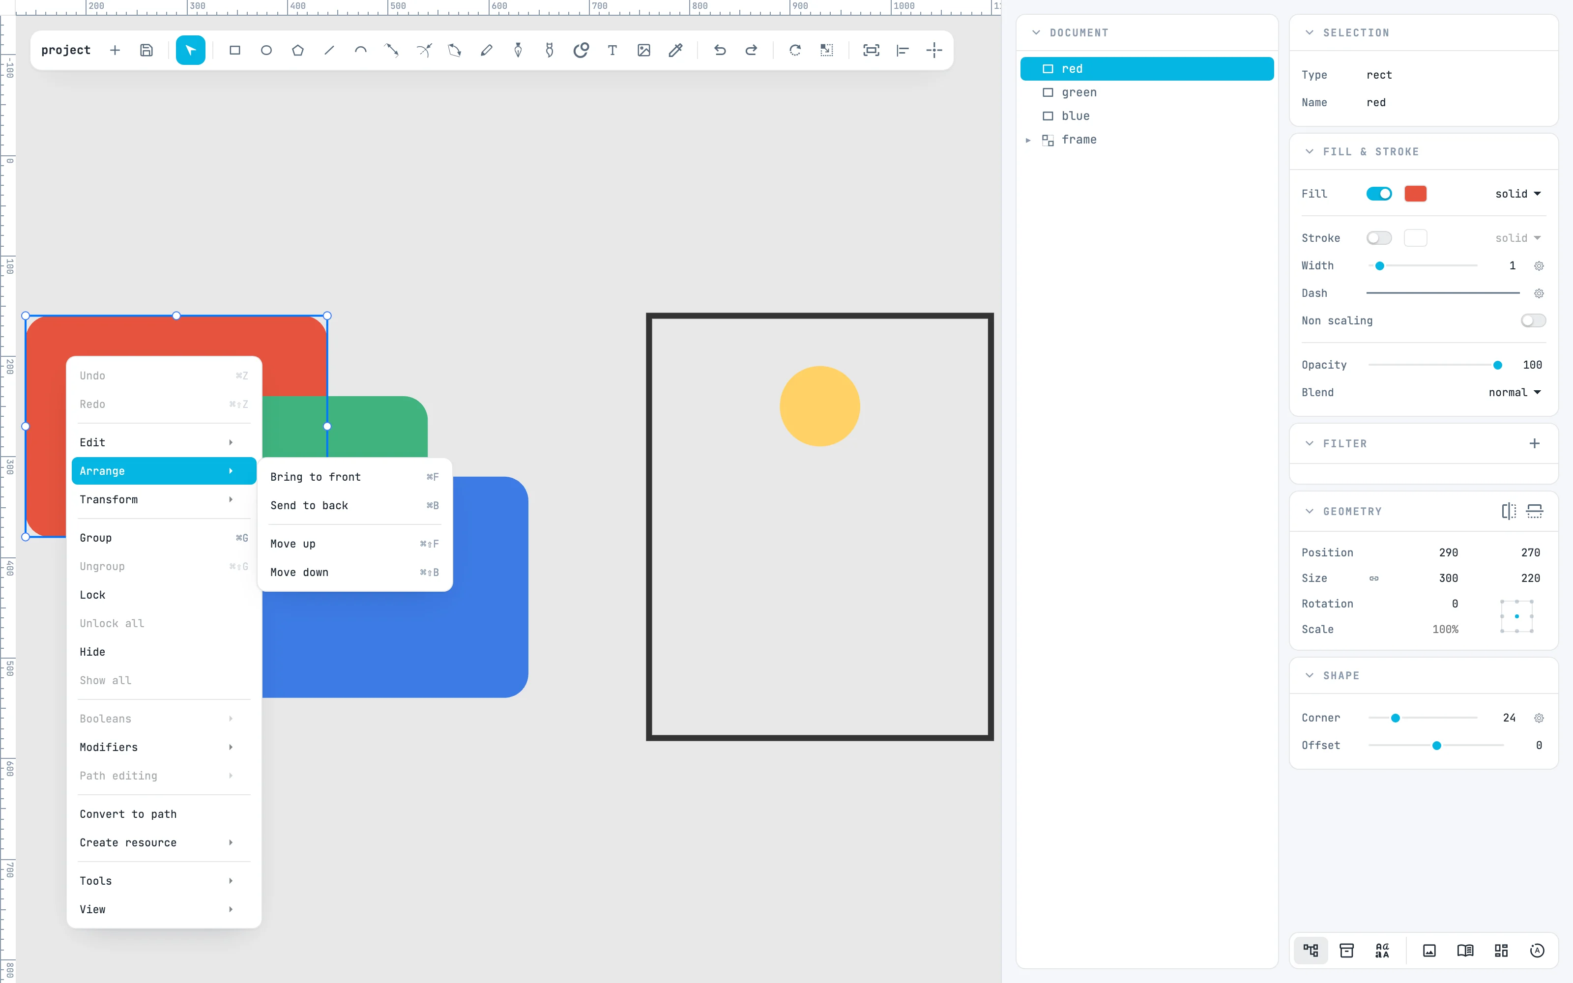
Task: Open the align tool in toolbar
Action: pos(902,50)
